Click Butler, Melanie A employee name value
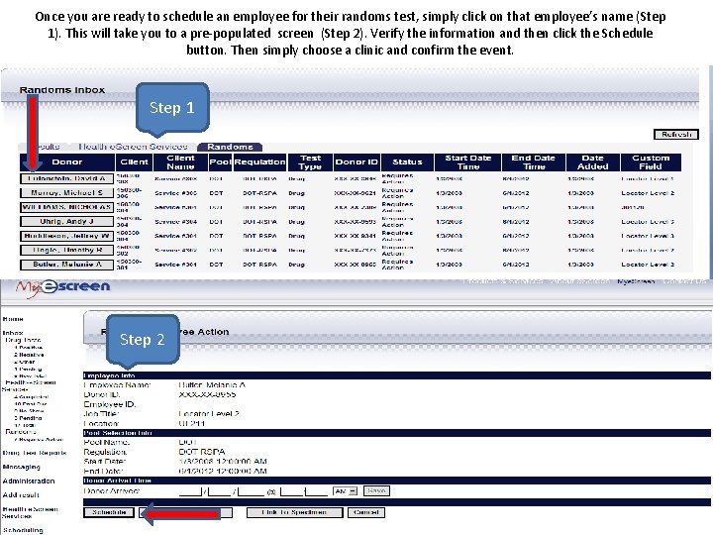This screenshot has width=713, height=535. tap(212, 384)
